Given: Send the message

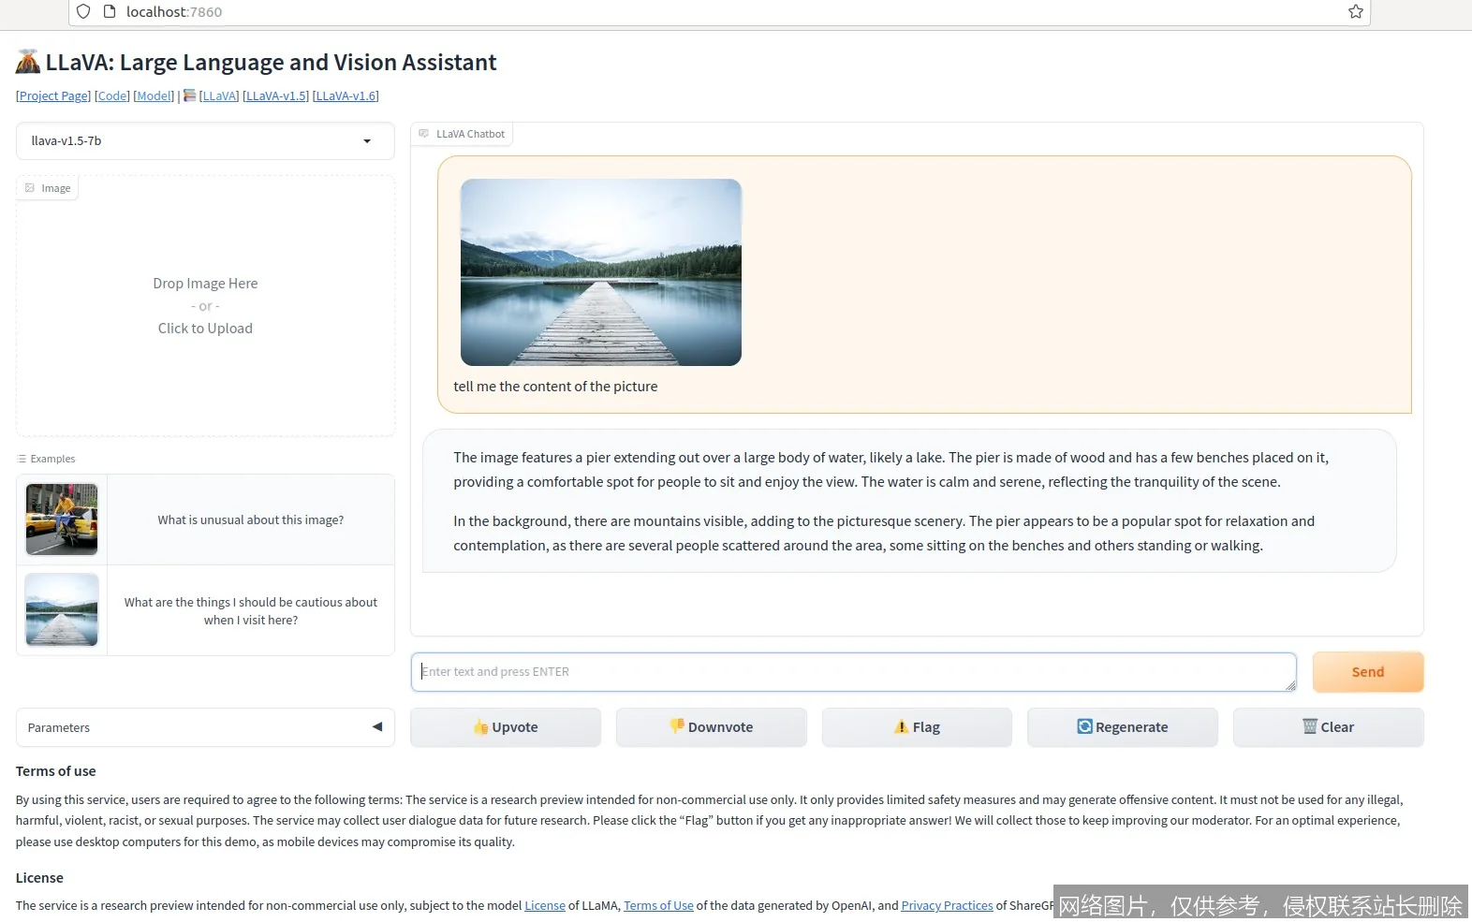Looking at the screenshot, I should pos(1367,672).
